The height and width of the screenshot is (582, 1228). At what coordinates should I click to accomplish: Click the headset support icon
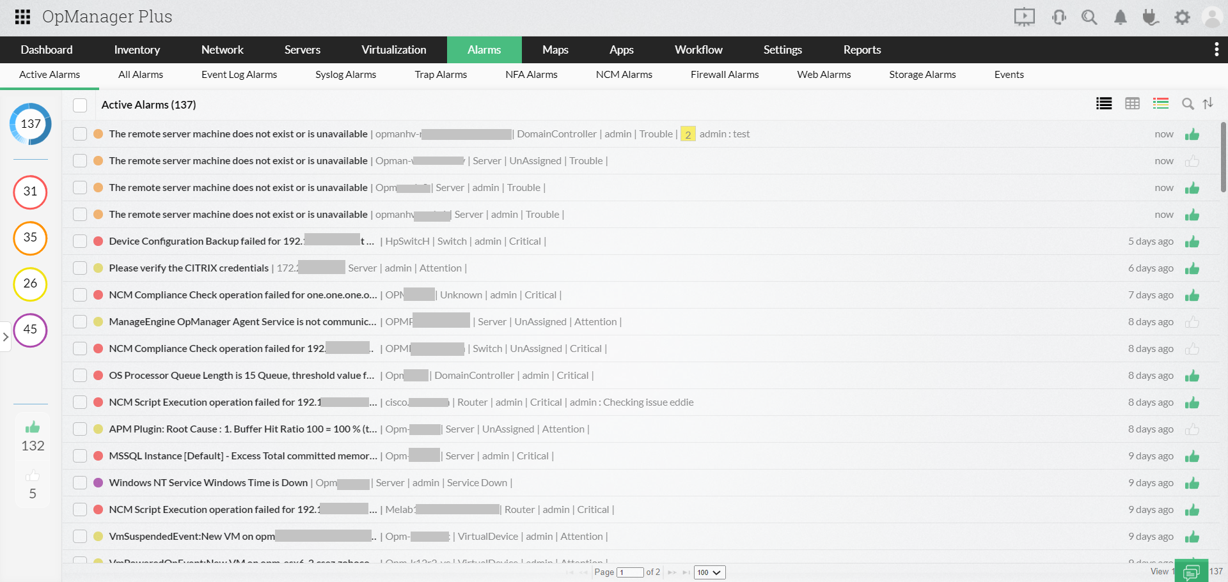[1059, 17]
